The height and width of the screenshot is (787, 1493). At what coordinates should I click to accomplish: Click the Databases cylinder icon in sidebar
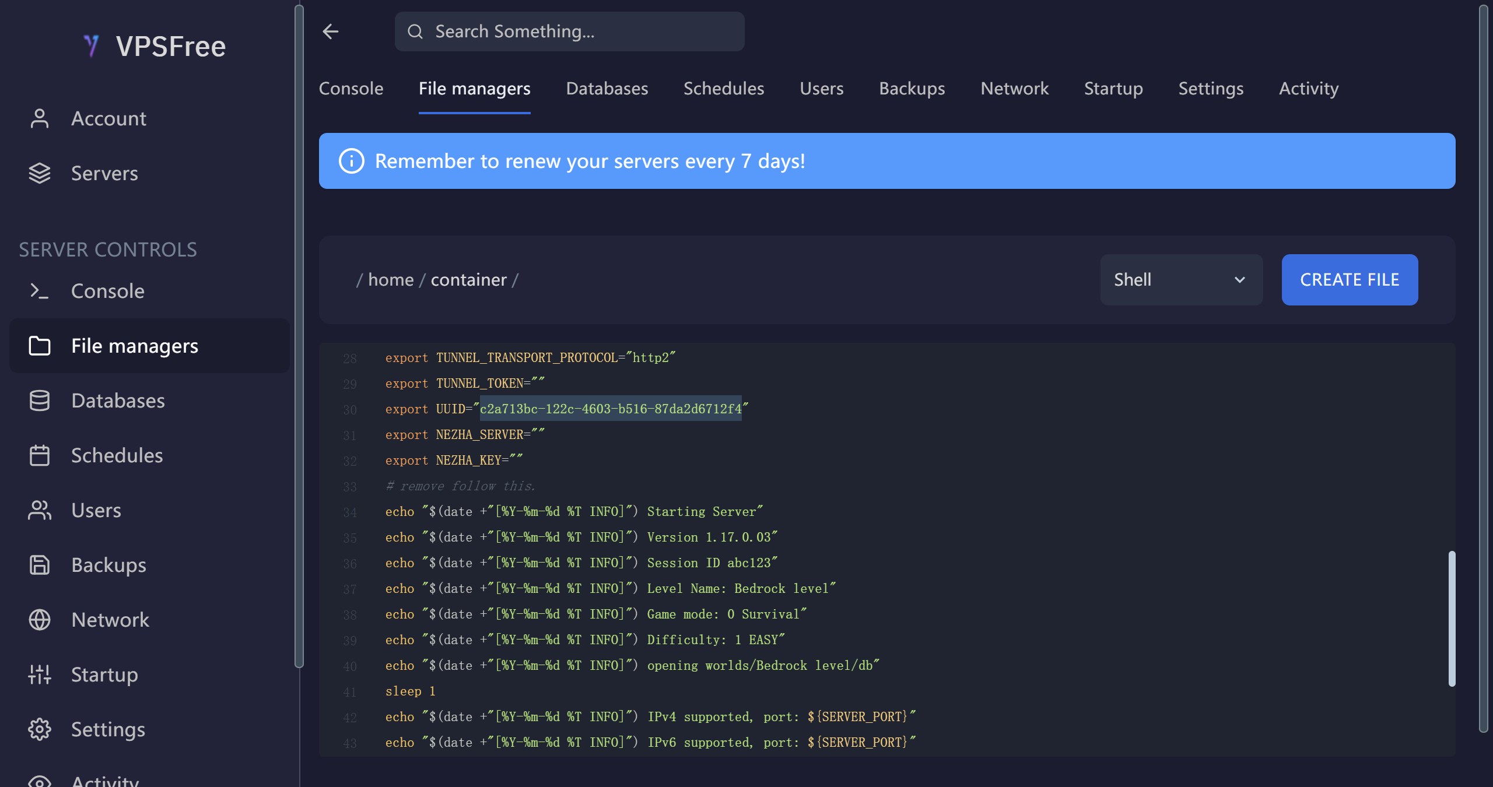click(39, 400)
